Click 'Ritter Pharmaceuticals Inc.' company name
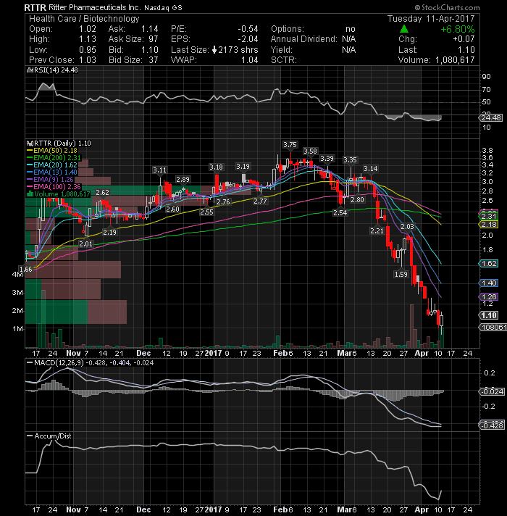The width and height of the screenshot is (507, 516). pos(94,7)
